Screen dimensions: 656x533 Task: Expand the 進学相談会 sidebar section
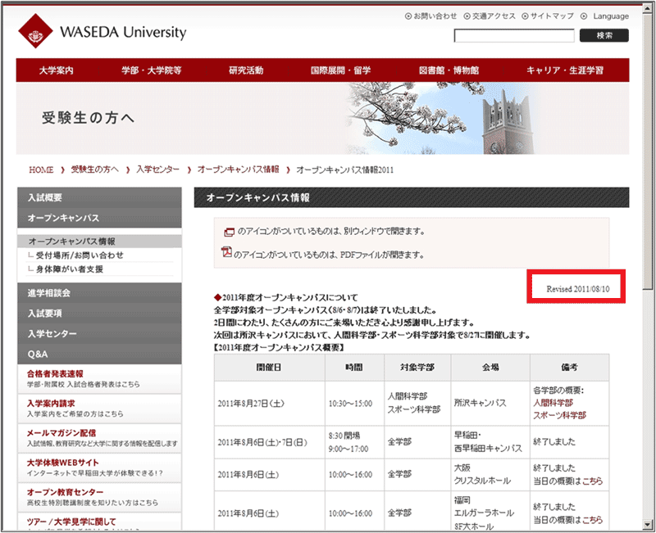point(49,292)
